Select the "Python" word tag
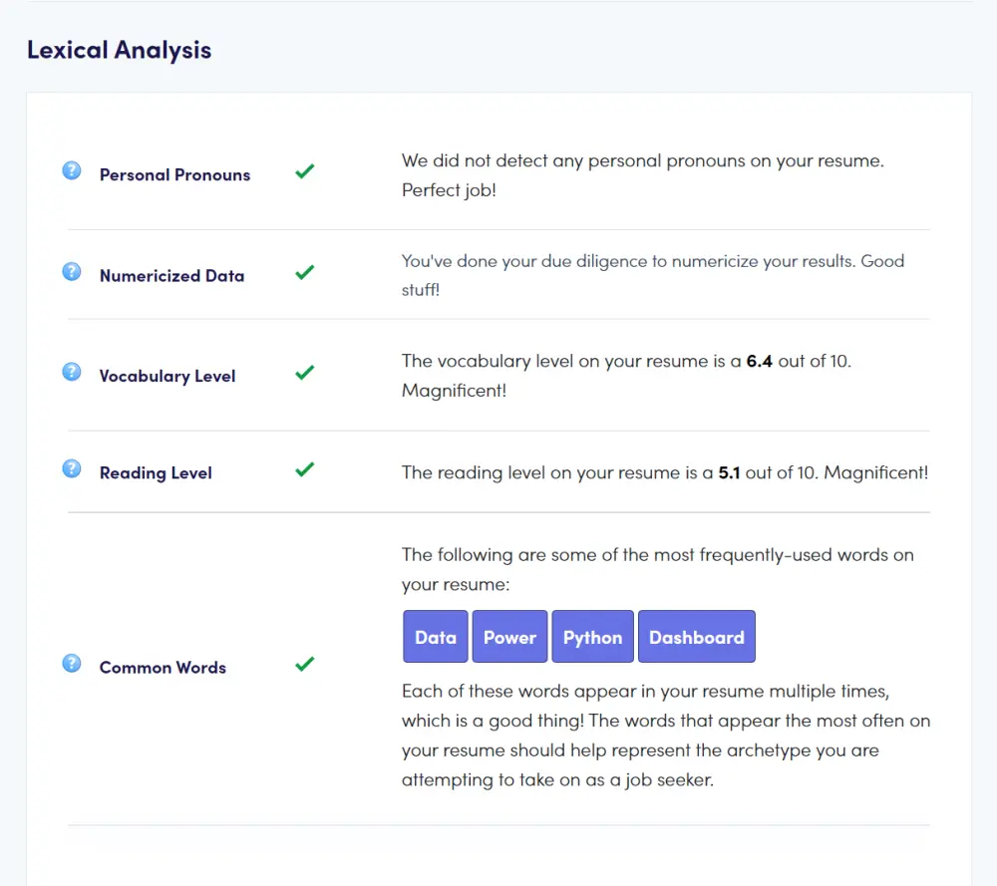The image size is (997, 886). (592, 637)
